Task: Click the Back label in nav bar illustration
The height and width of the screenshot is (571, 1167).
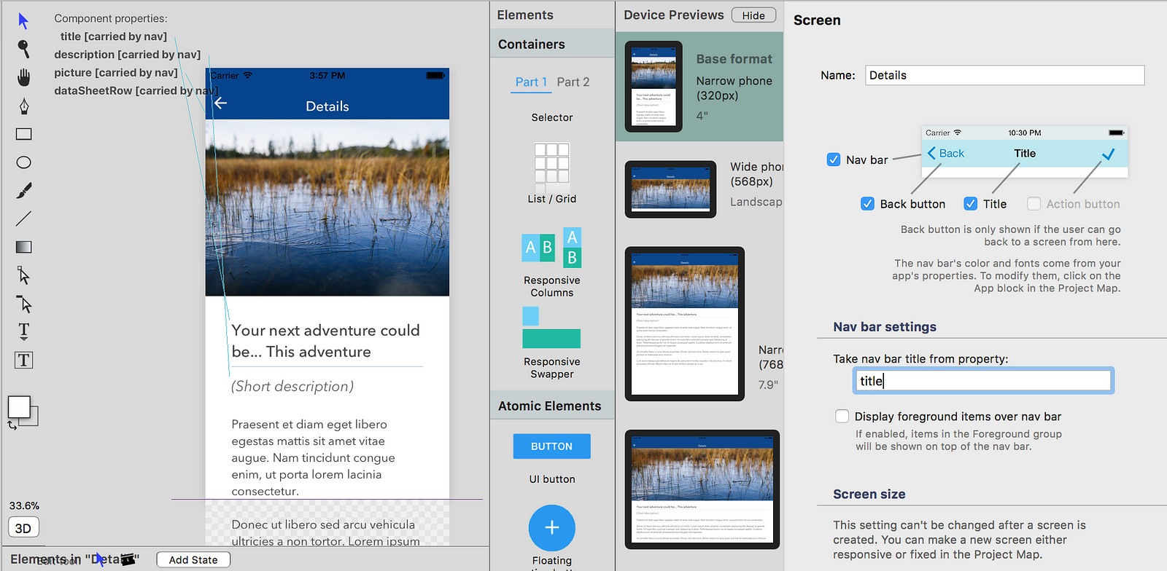Action: point(952,153)
